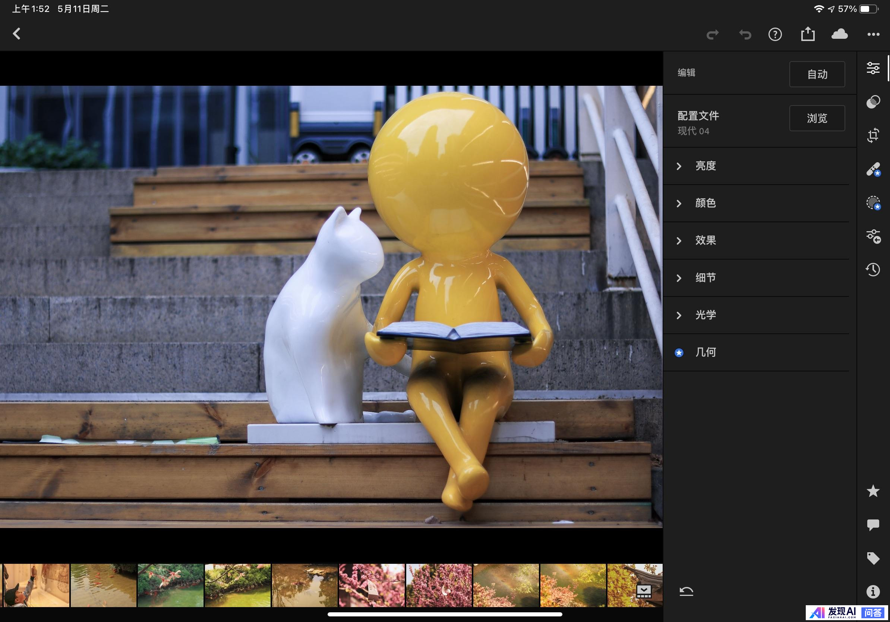Image resolution: width=890 pixels, height=622 pixels.
Task: Open the share export icon
Action: (x=808, y=34)
